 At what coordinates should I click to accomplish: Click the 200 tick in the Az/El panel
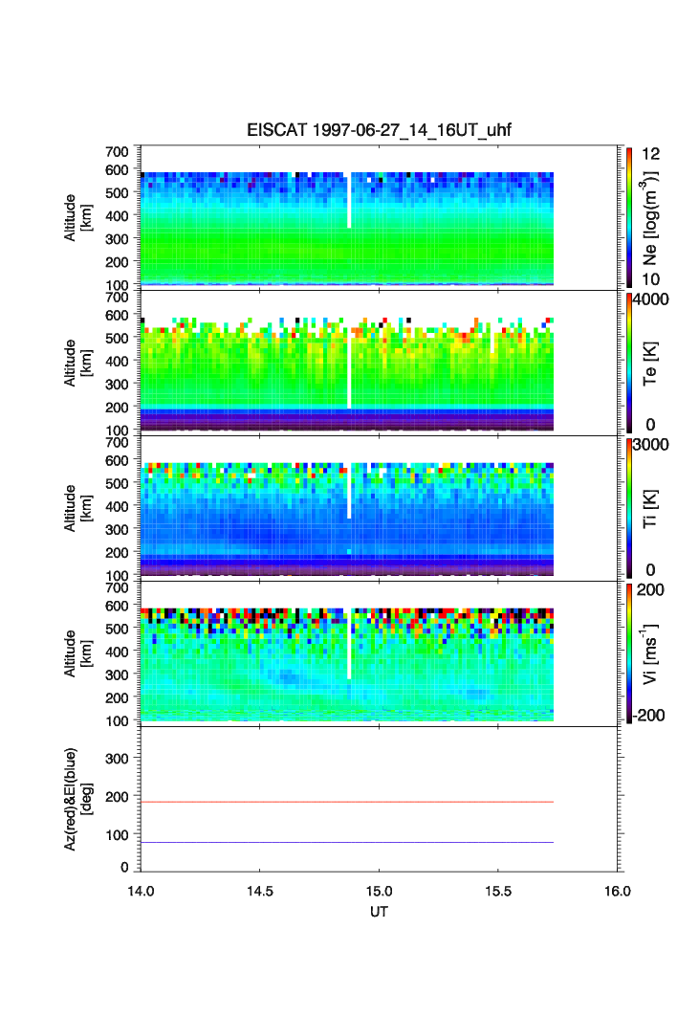point(117,797)
